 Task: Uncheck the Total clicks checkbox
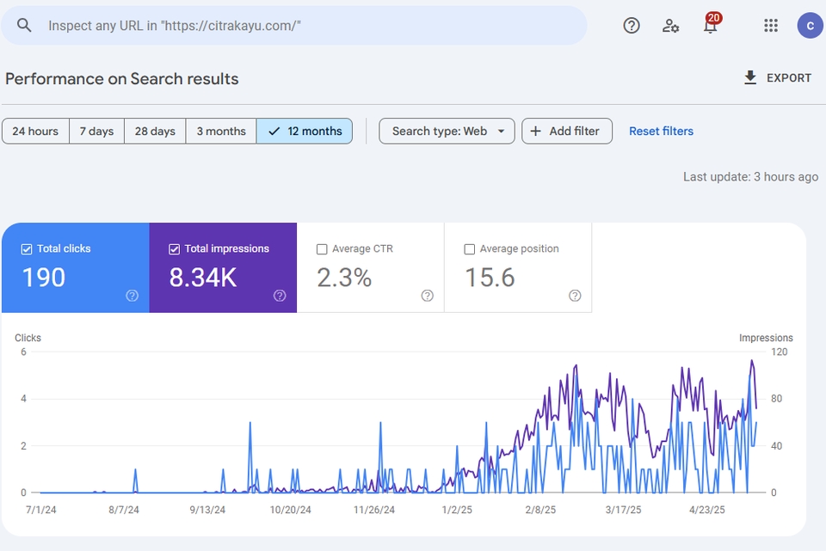26,249
